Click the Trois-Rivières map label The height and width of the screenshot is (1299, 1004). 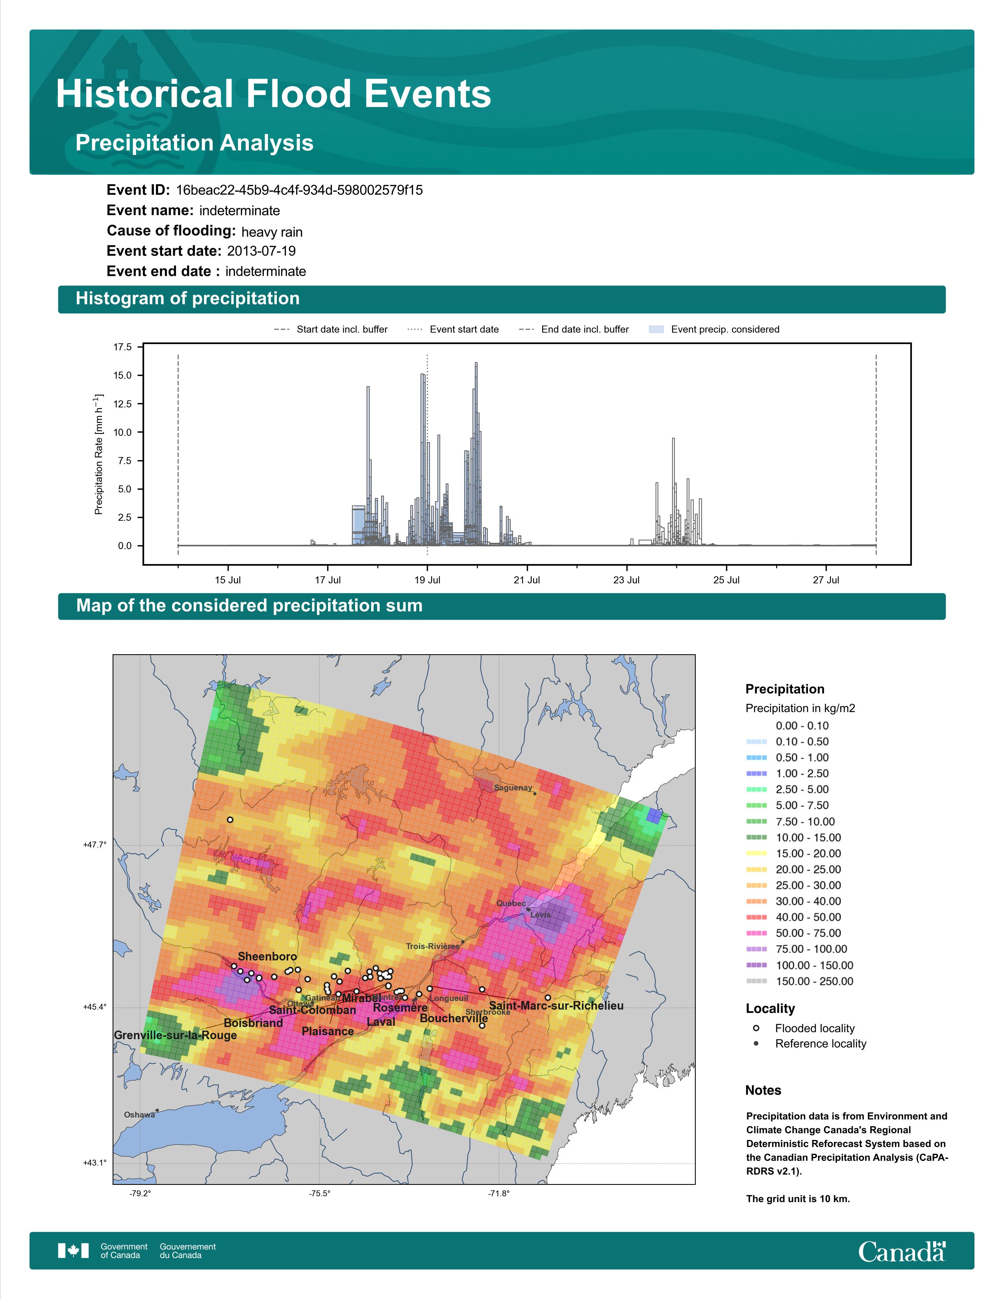tap(432, 946)
